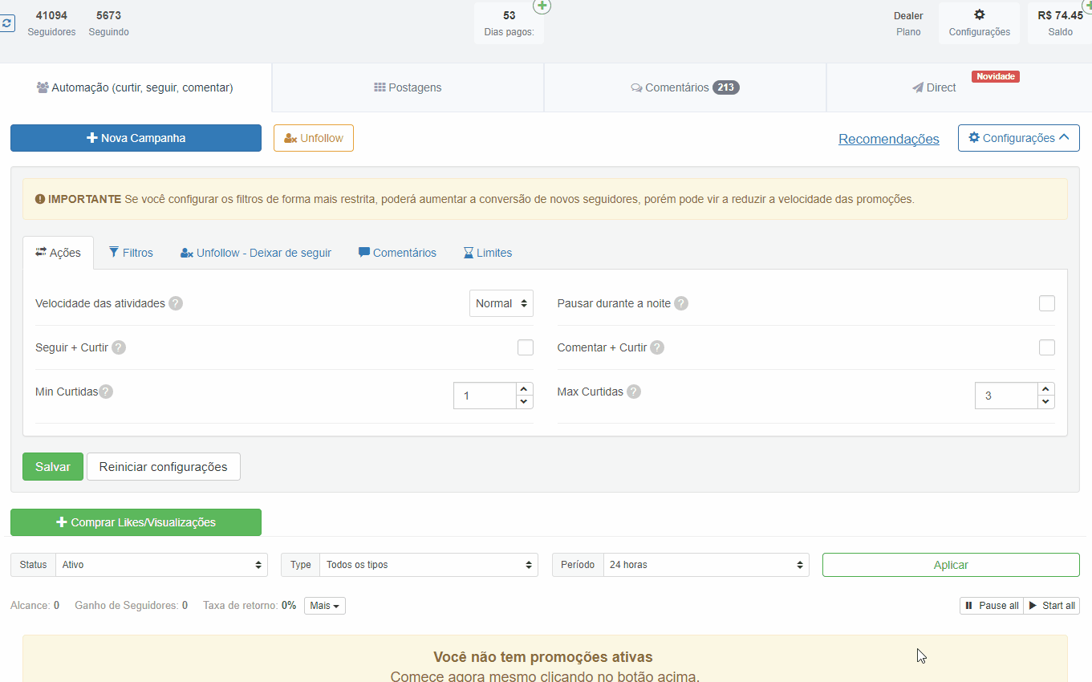This screenshot has height=682, width=1092.
Task: Click the green Salvar button
Action: point(53,467)
